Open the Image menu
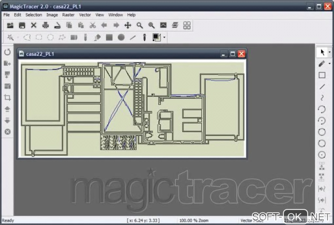 tap(52, 15)
